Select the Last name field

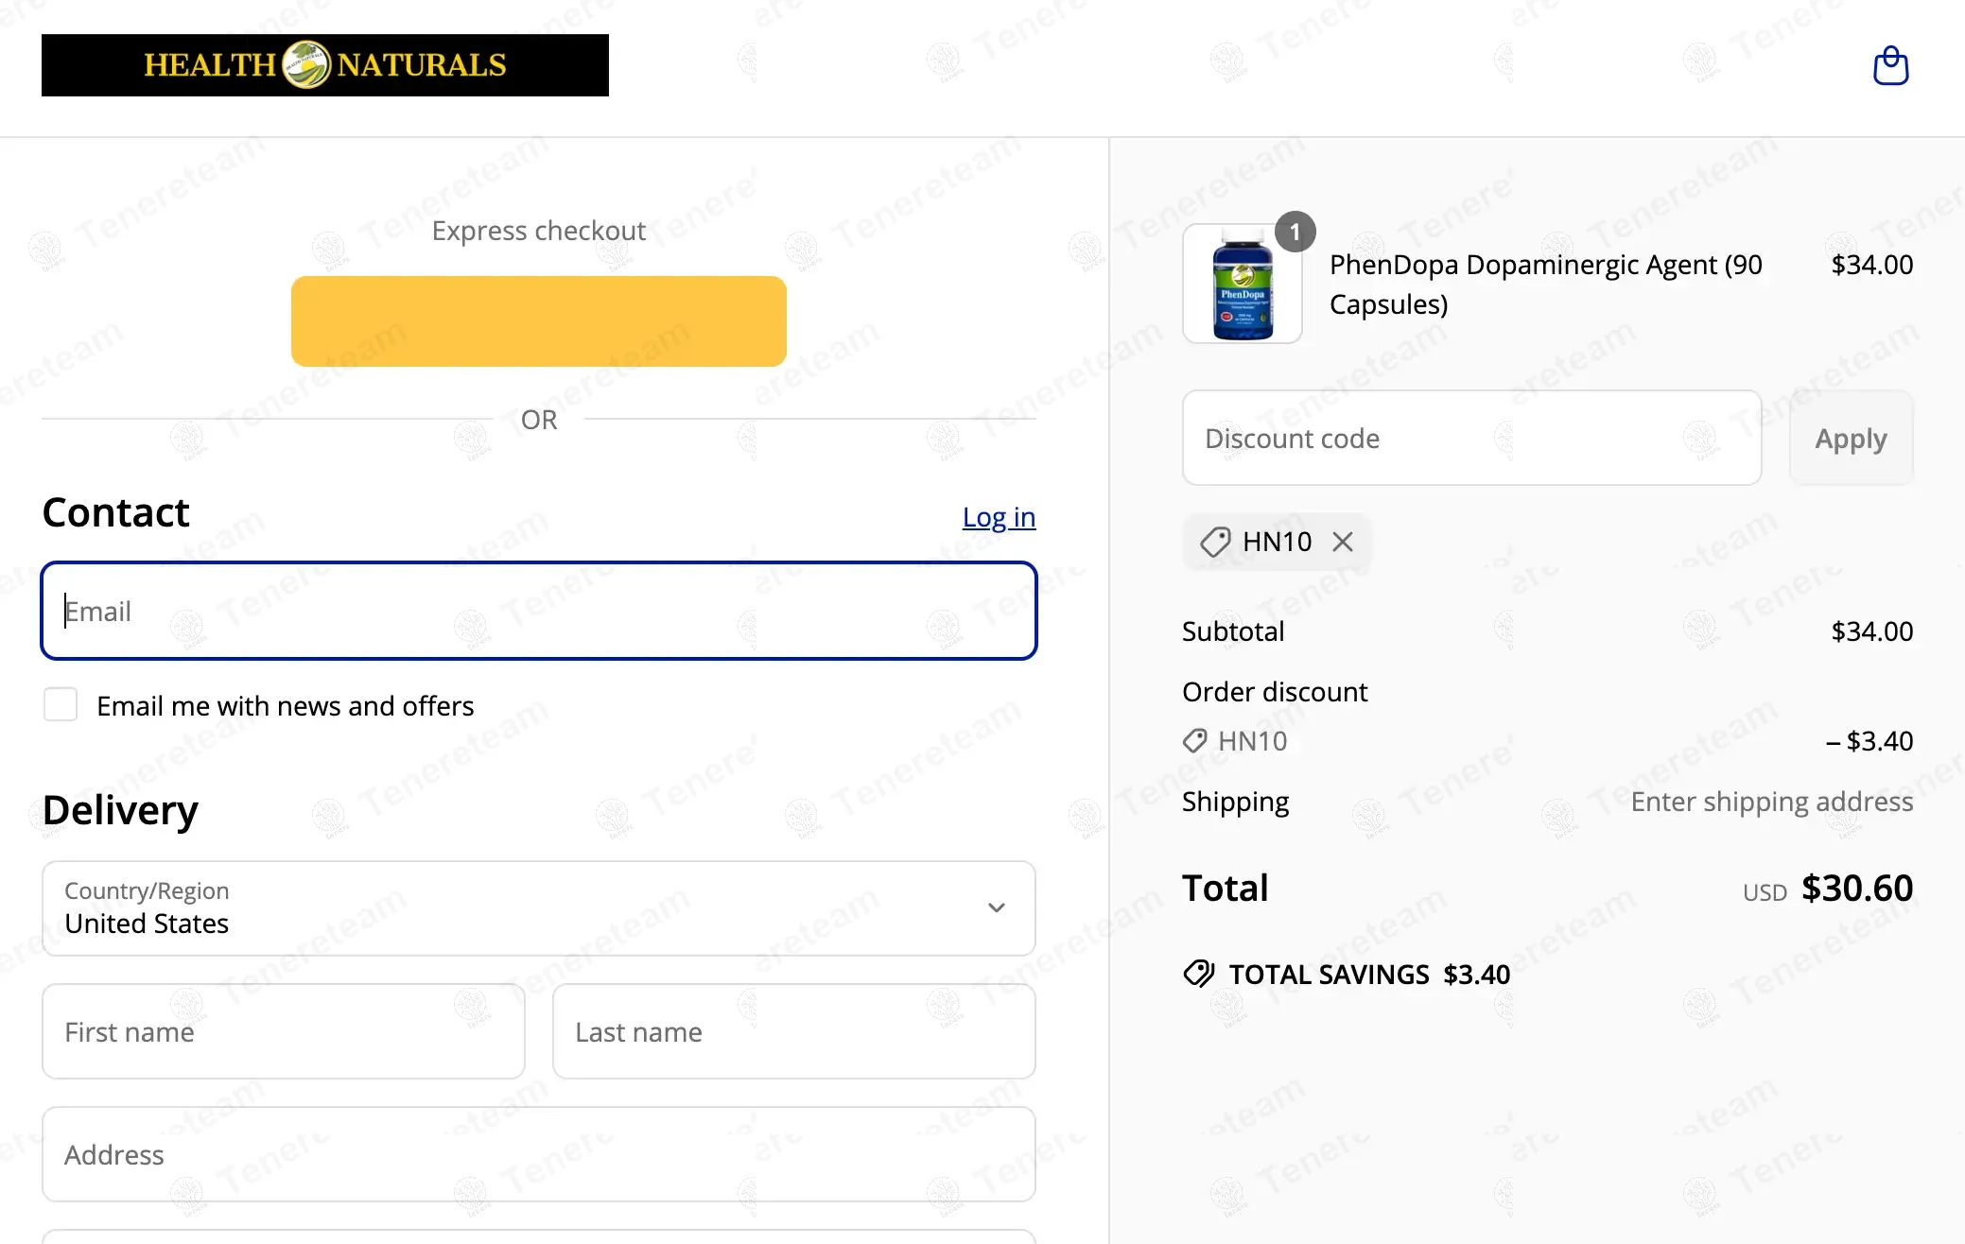[x=794, y=1031]
